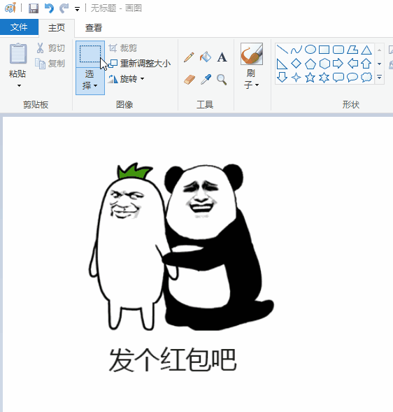This screenshot has width=393, height=412.
Task: Switch to the 主页 tab
Action: (x=57, y=27)
